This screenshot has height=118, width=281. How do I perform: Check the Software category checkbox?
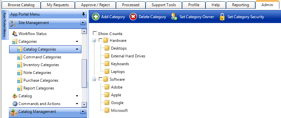(101, 79)
